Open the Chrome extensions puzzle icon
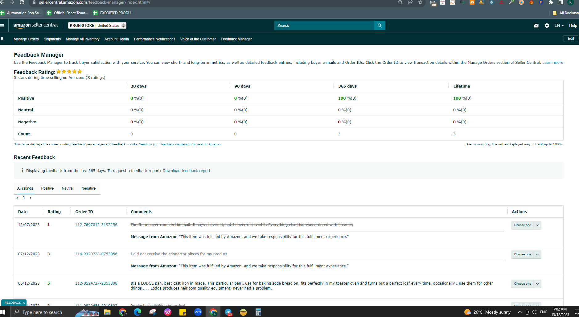 coord(551,2)
